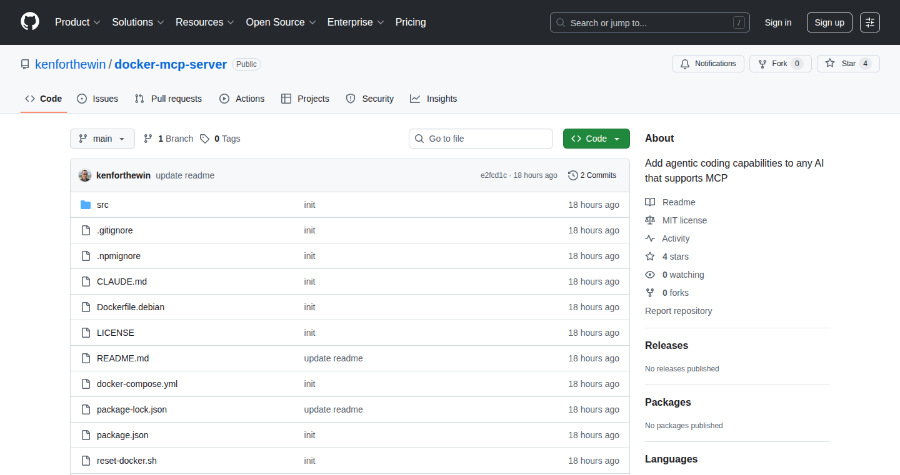The height and width of the screenshot is (475, 900).
Task: Click kenforthewin's avatar in the commit bar
Action: [85, 175]
